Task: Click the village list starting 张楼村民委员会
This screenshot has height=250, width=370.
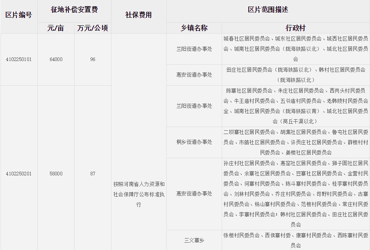Action: [x=296, y=240]
